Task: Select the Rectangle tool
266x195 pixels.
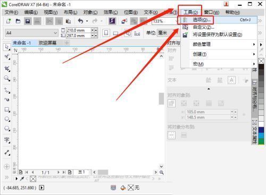Action: 7,109
